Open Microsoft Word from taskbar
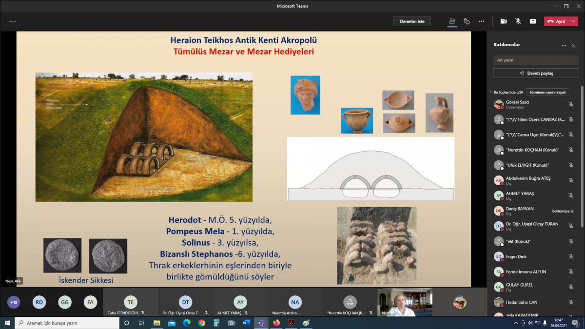Image resolution: width=585 pixels, height=329 pixels. [246, 323]
